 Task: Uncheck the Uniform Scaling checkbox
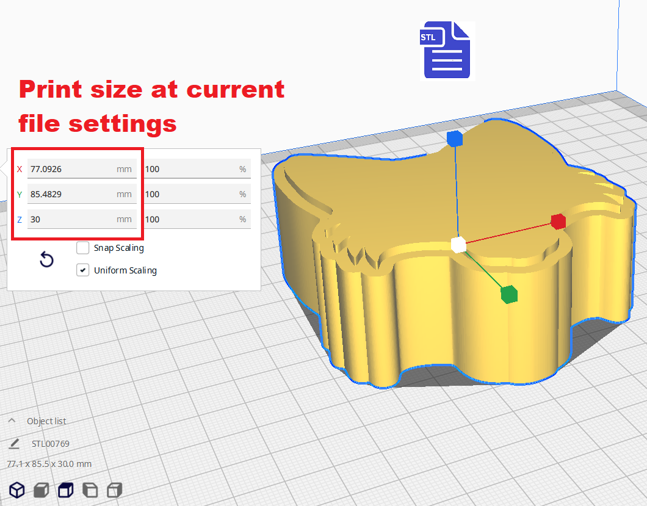pos(83,270)
